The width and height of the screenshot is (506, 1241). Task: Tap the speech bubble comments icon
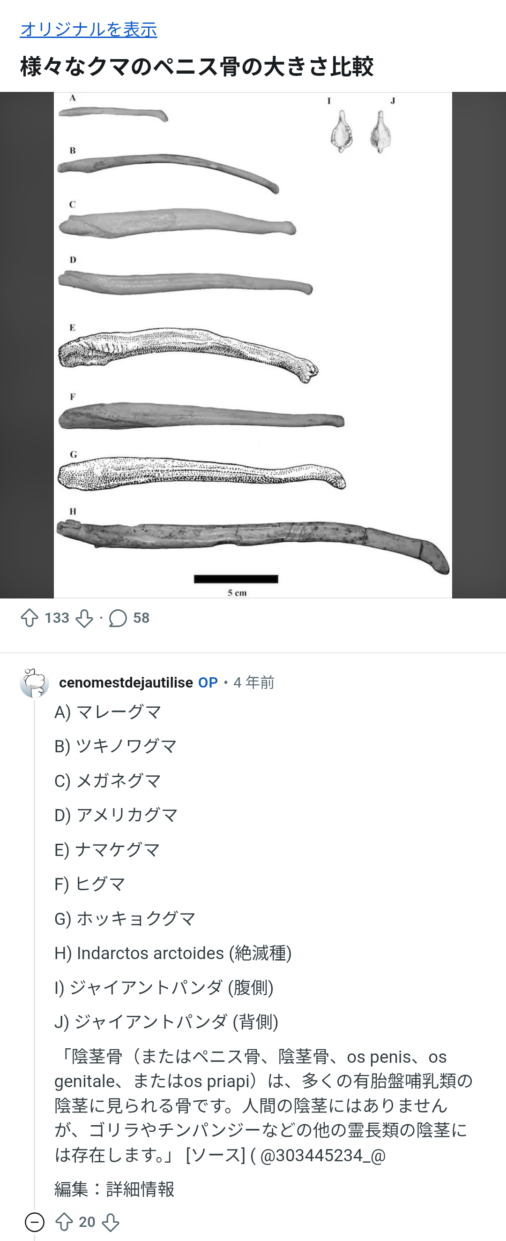point(118,618)
